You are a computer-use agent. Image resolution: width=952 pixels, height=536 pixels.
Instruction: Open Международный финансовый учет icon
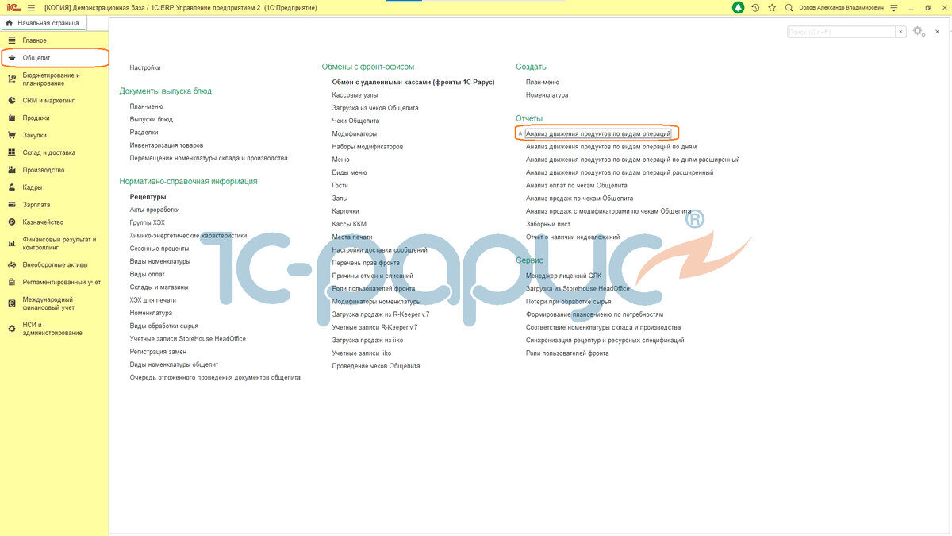(11, 303)
